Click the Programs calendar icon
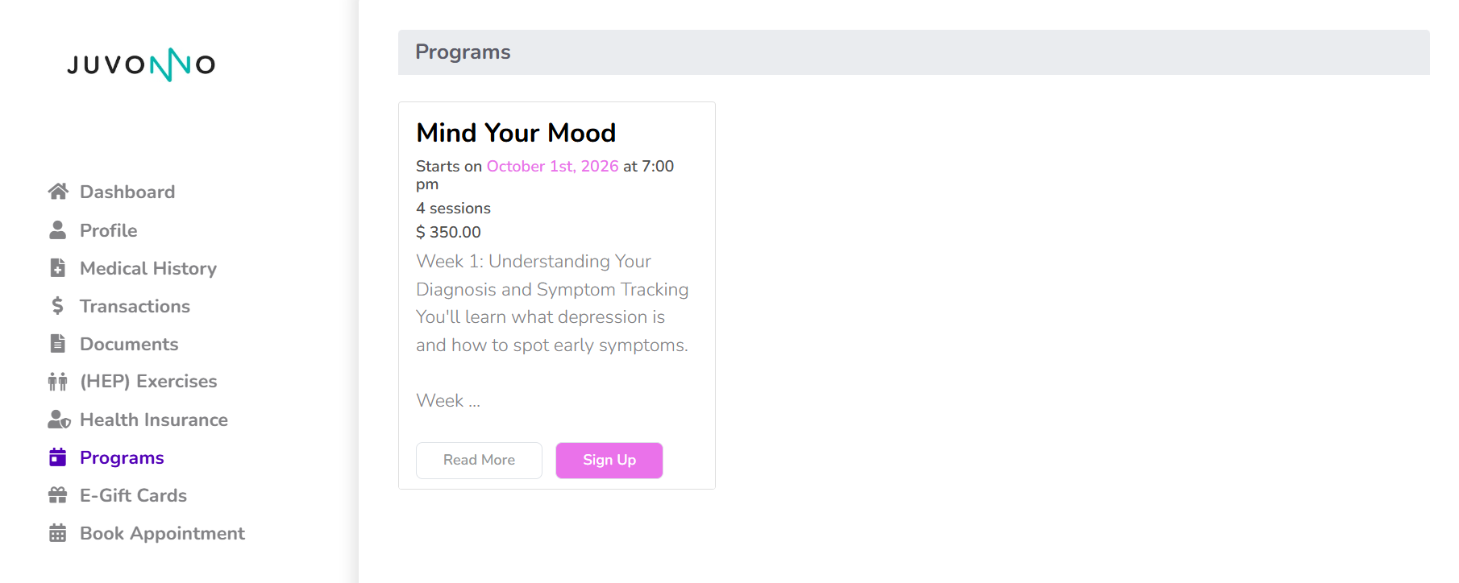The image size is (1459, 583). click(x=58, y=457)
